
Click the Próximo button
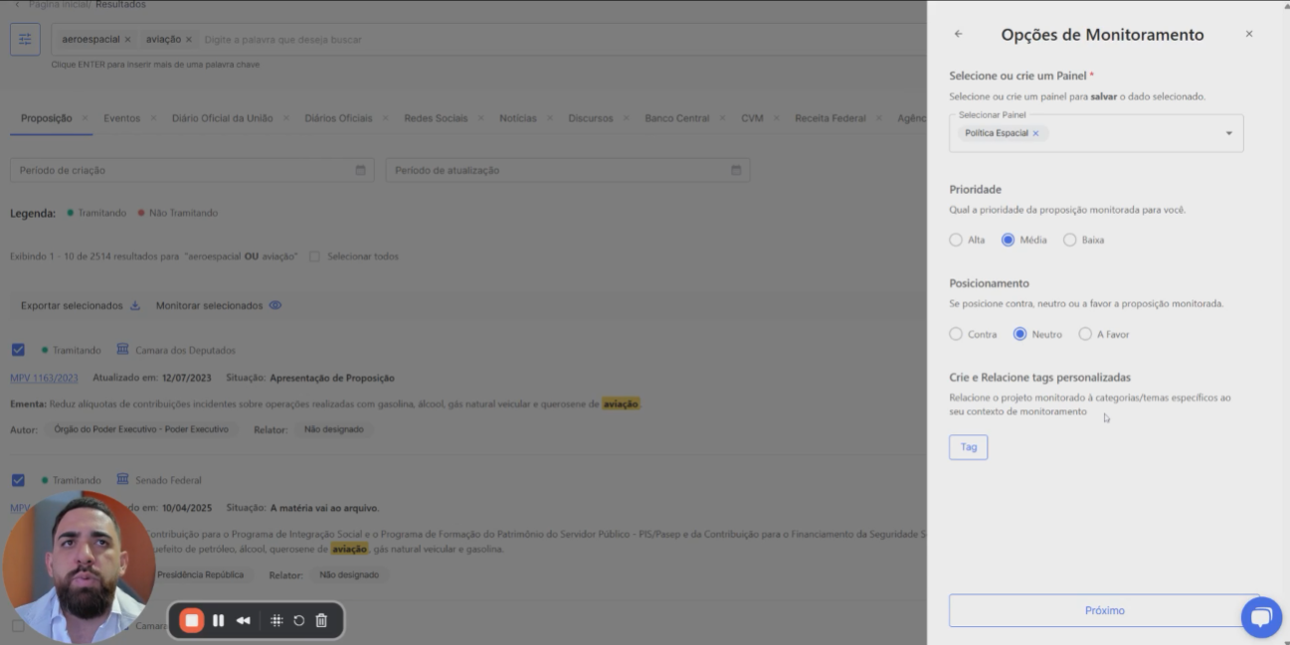click(1104, 610)
